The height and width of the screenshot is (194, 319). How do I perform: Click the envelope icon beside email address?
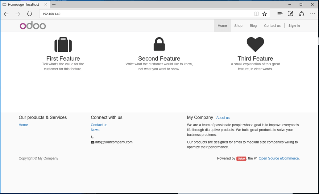pyautogui.click(x=93, y=142)
